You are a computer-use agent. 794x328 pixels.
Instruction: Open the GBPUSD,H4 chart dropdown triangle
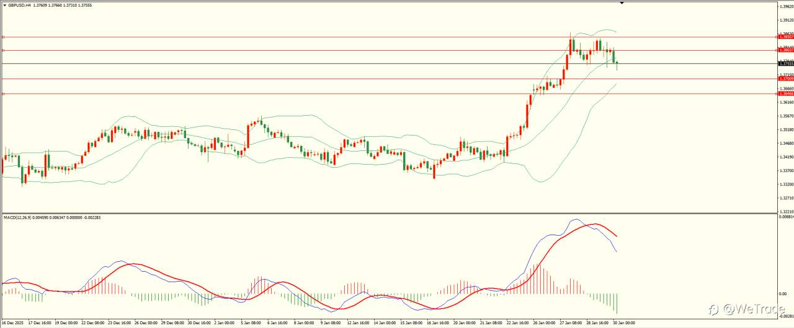(x=4, y=6)
